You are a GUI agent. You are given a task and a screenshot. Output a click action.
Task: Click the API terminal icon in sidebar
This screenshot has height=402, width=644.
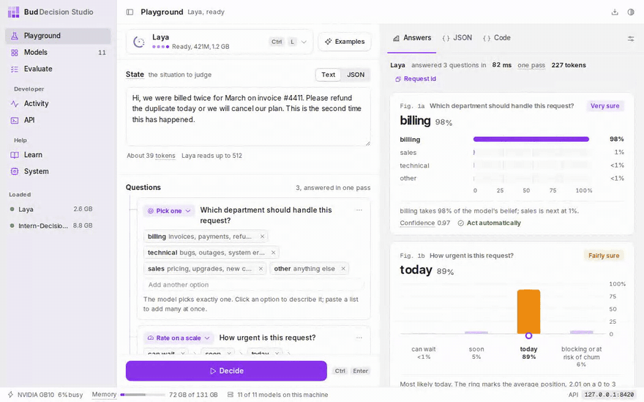[15, 120]
